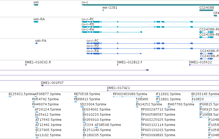
Task: Click the EN14252.5prime EST label
Action: (x=149, y=104)
